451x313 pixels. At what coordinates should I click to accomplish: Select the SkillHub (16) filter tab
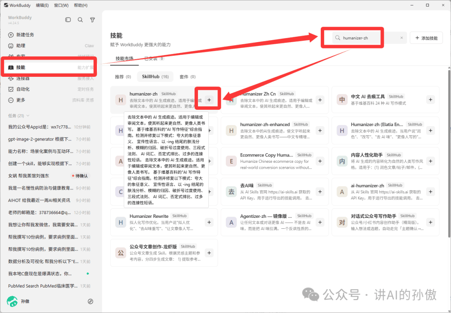pyautogui.click(x=155, y=77)
